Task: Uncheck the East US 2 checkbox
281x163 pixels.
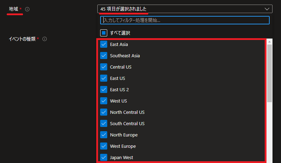Action: tap(104, 89)
